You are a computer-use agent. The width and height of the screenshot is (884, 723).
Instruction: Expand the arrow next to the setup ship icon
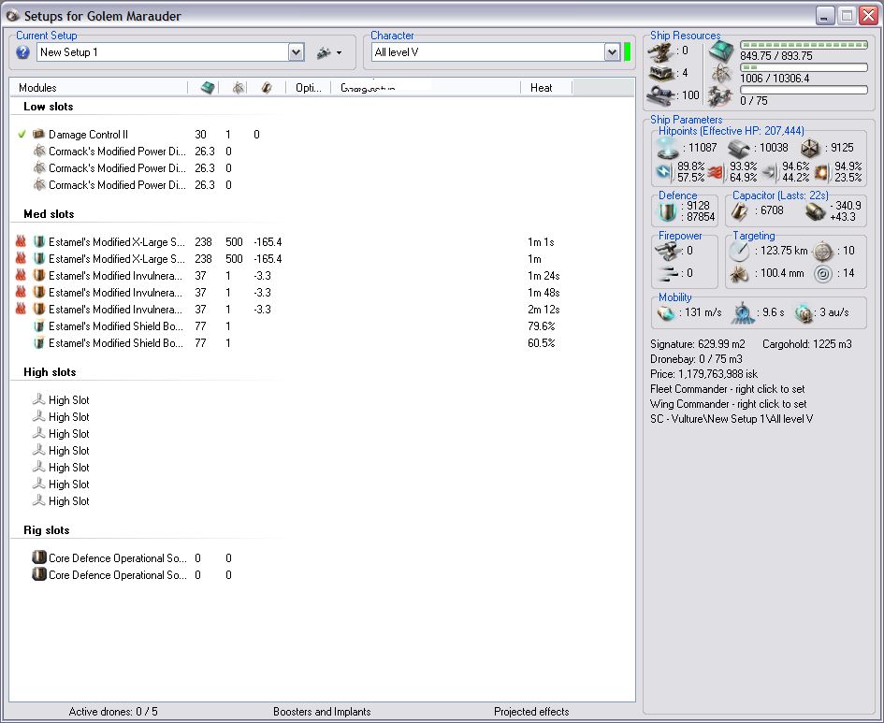pos(339,53)
